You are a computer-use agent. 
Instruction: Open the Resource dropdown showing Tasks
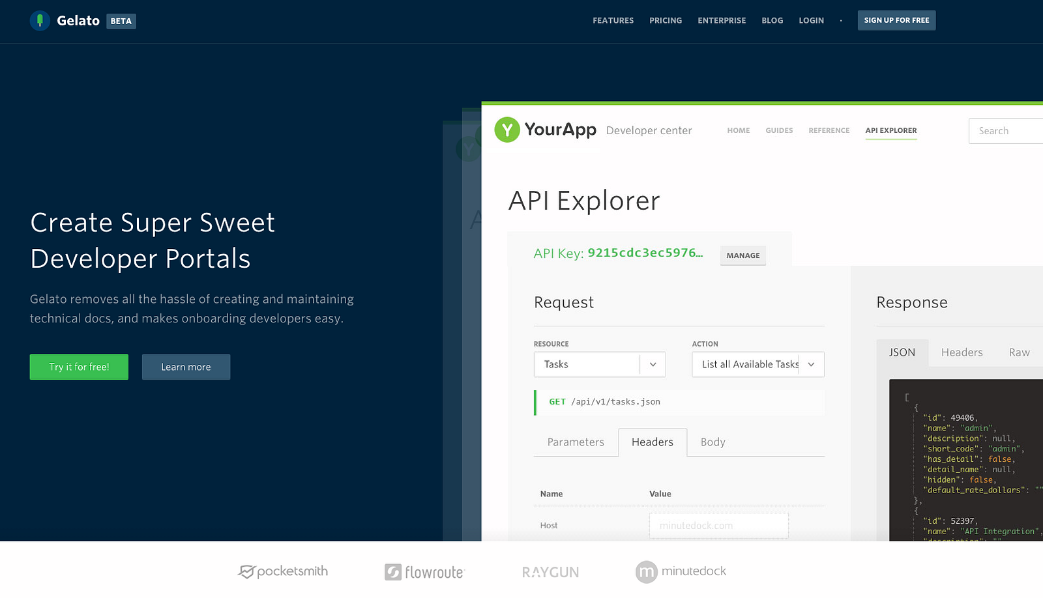600,364
